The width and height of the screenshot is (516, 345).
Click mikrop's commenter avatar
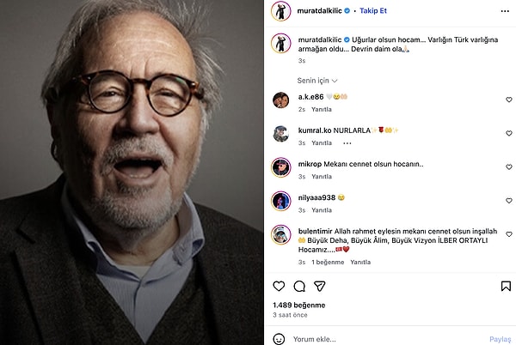pos(279,166)
